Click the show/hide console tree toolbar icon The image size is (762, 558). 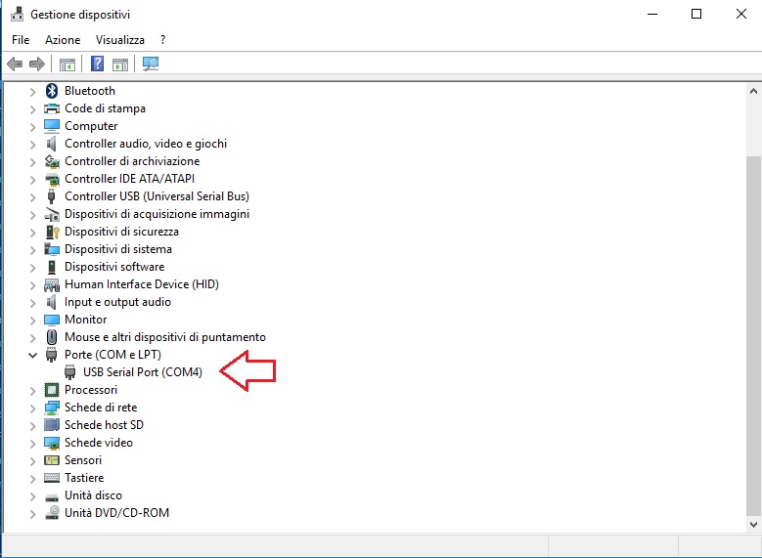67,64
